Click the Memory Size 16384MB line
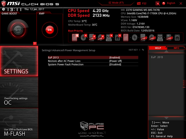Screen dimensions: 186x139 coord(135,17)
